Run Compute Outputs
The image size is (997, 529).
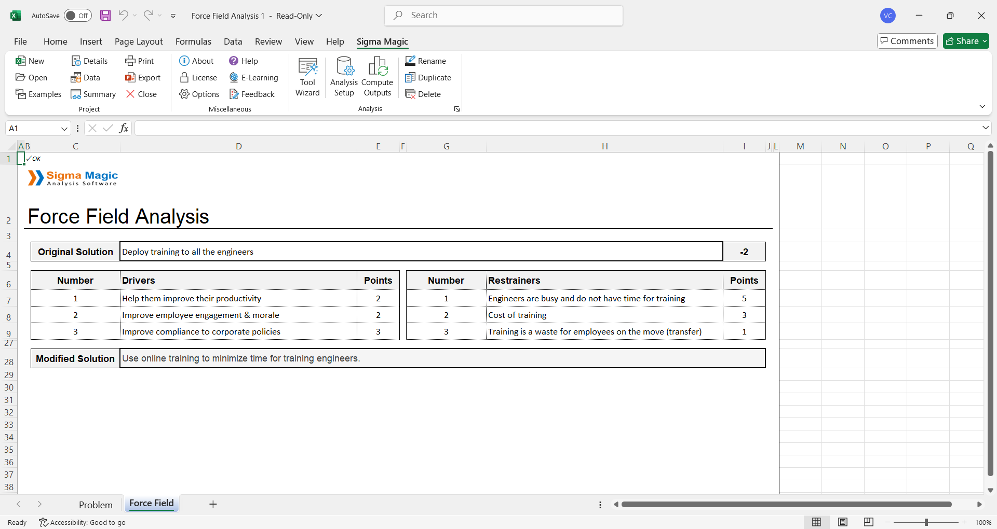click(378, 77)
